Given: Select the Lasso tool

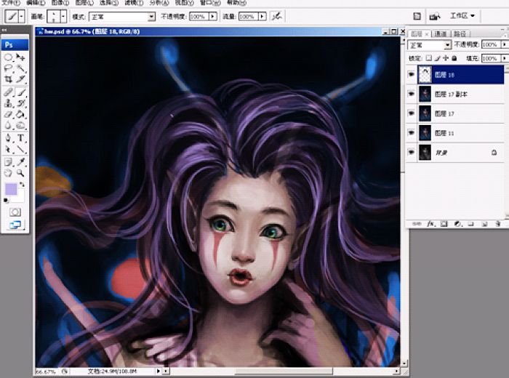Looking at the screenshot, I should [x=8, y=68].
